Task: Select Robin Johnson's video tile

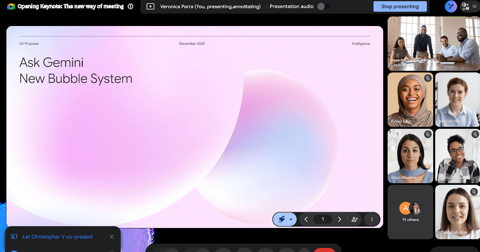Action: pos(458,156)
